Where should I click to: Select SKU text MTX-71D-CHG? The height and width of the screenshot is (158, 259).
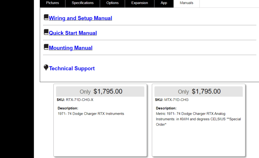(x=176, y=100)
